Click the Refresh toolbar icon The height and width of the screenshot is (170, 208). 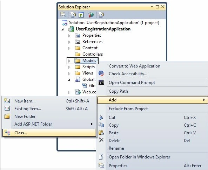pos(81,15)
